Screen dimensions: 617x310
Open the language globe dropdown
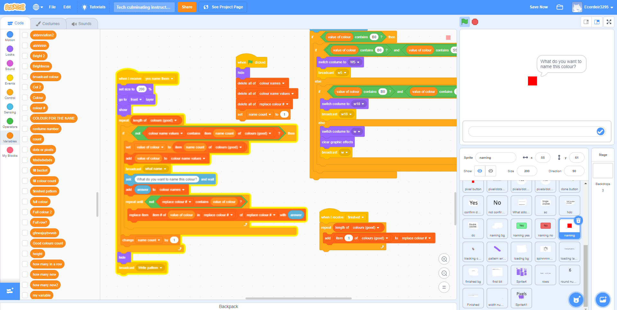point(38,7)
